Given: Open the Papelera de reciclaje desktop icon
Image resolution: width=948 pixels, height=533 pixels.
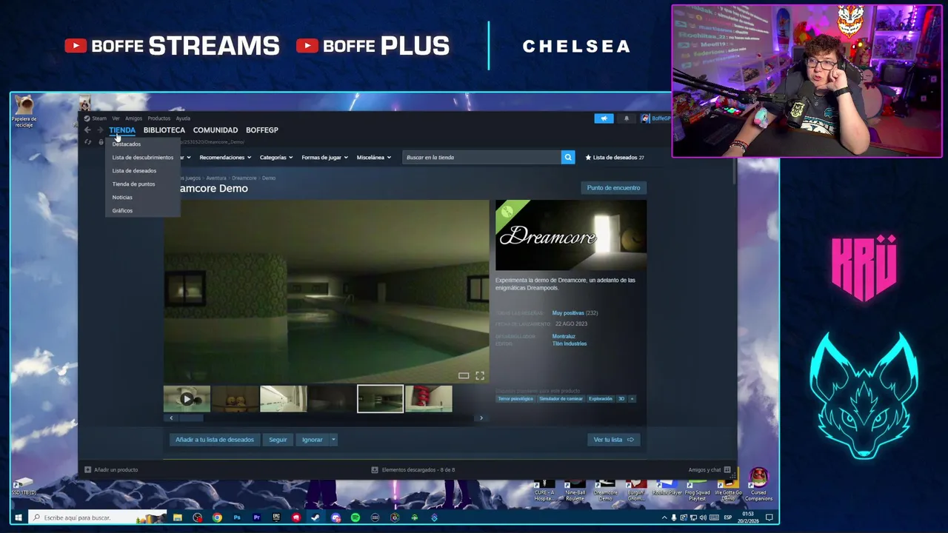Looking at the screenshot, I should 24,110.
